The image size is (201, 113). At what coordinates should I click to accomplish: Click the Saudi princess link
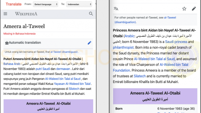176,42
